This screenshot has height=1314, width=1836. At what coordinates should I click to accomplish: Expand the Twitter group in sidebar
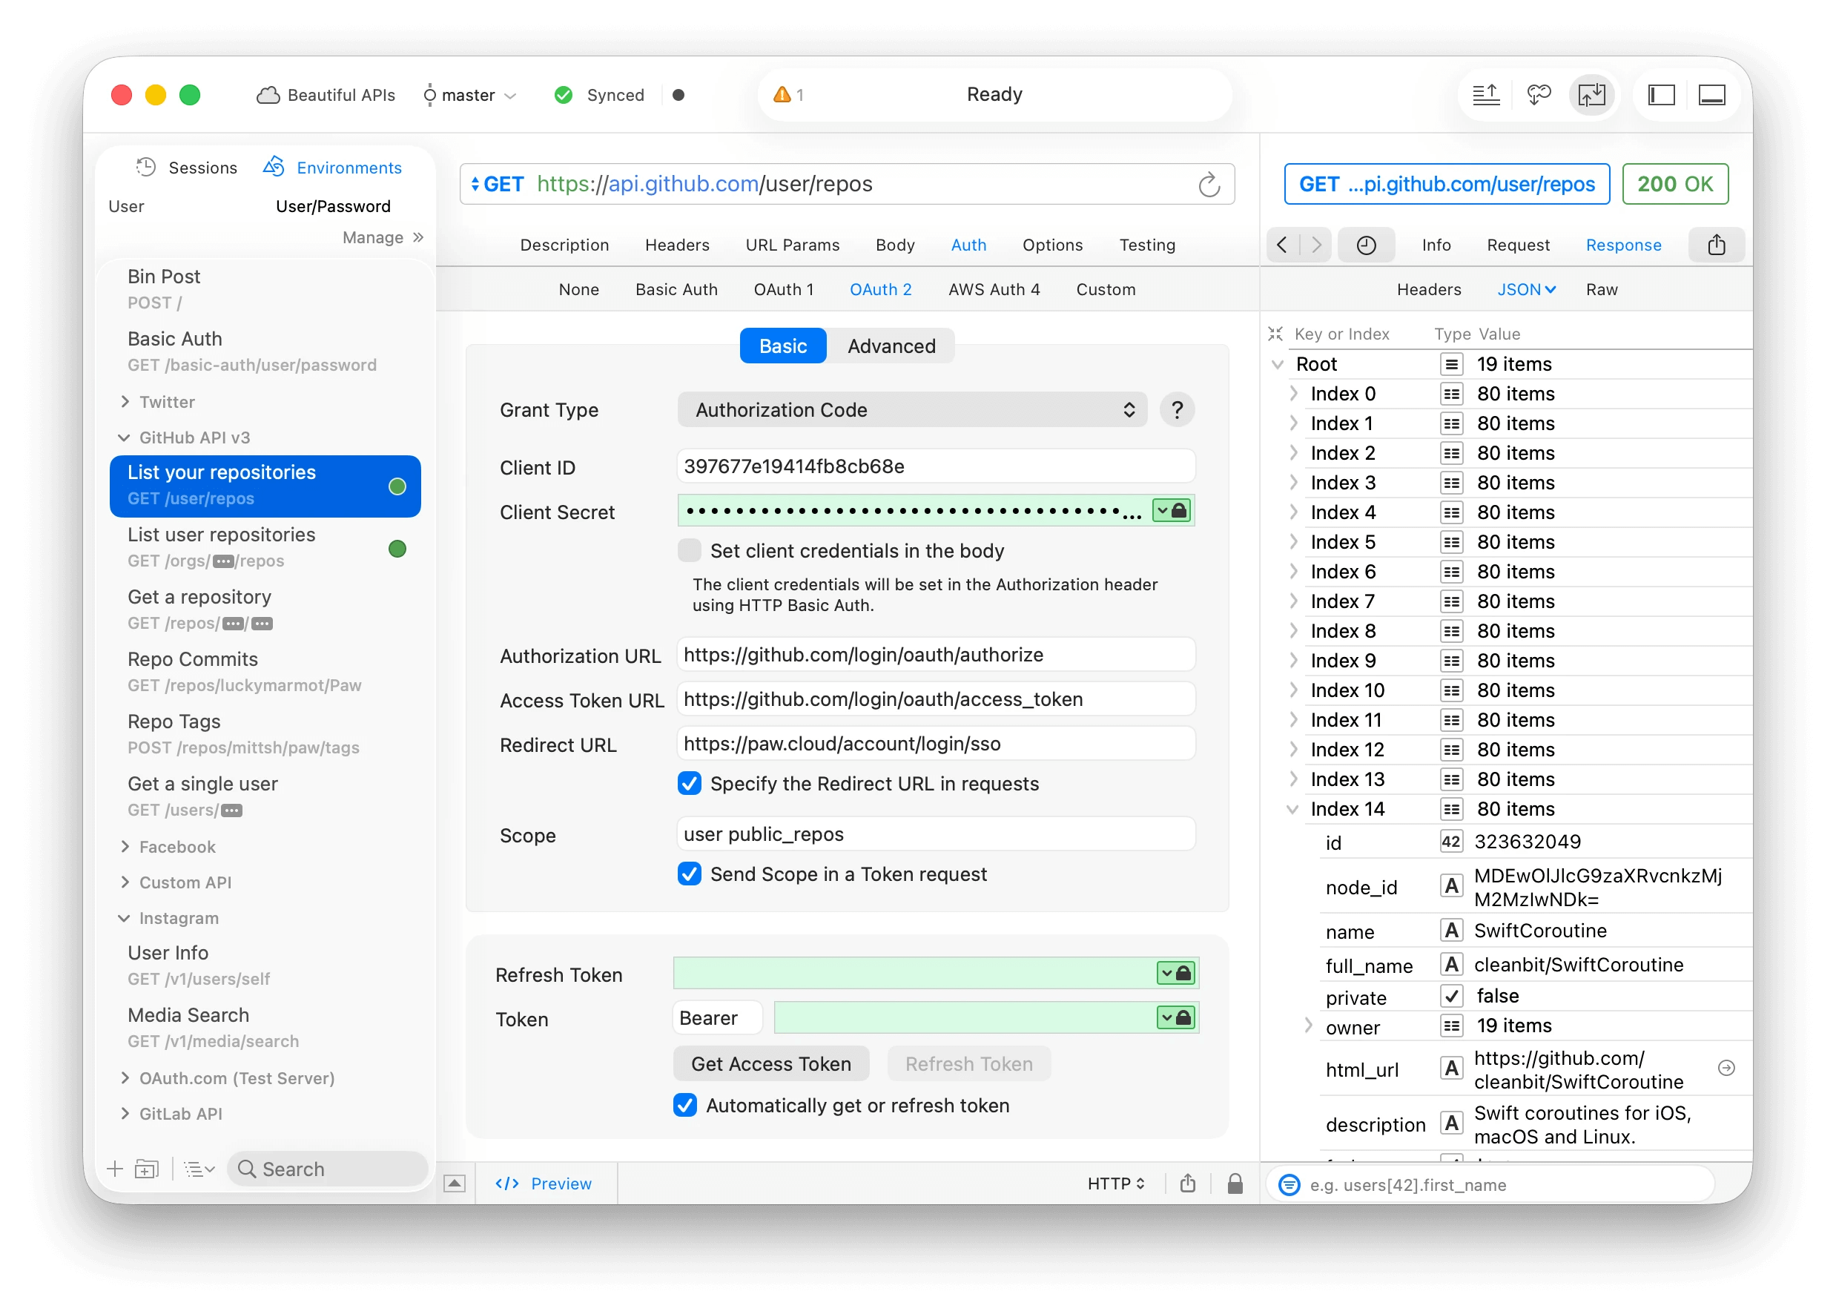click(125, 402)
